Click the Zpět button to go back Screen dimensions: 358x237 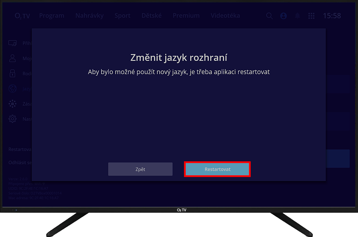[x=140, y=169]
